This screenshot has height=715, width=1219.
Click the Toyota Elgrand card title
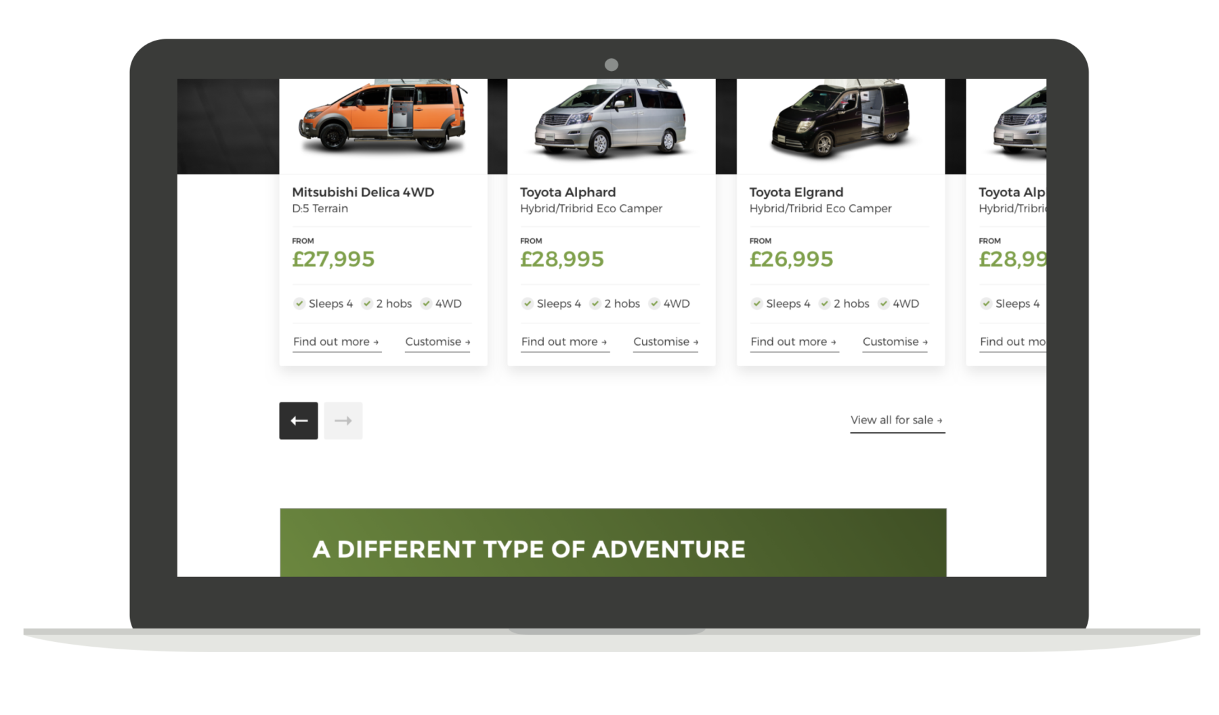[x=796, y=192]
